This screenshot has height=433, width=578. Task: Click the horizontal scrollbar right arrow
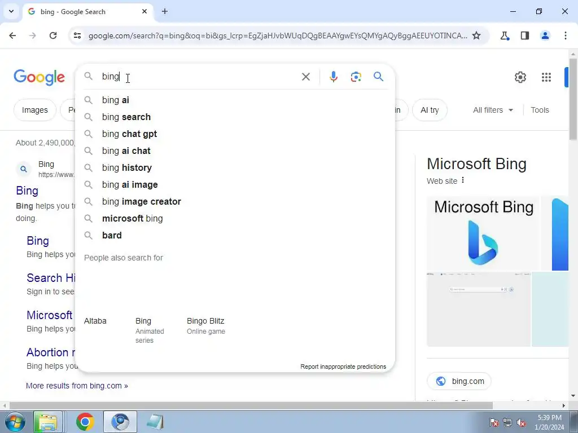(x=563, y=405)
